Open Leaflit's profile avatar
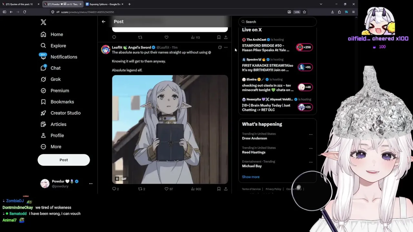 coord(106,49)
